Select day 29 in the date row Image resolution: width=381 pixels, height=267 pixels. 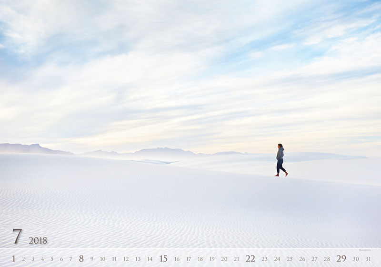pos(341,258)
